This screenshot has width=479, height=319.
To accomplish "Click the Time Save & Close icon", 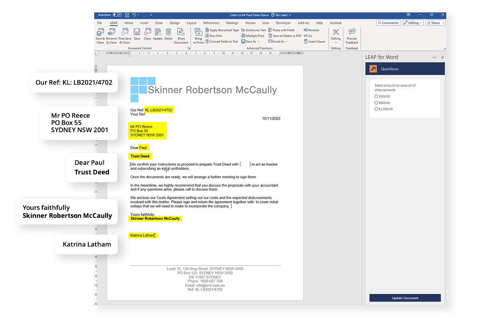I will pos(125,36).
